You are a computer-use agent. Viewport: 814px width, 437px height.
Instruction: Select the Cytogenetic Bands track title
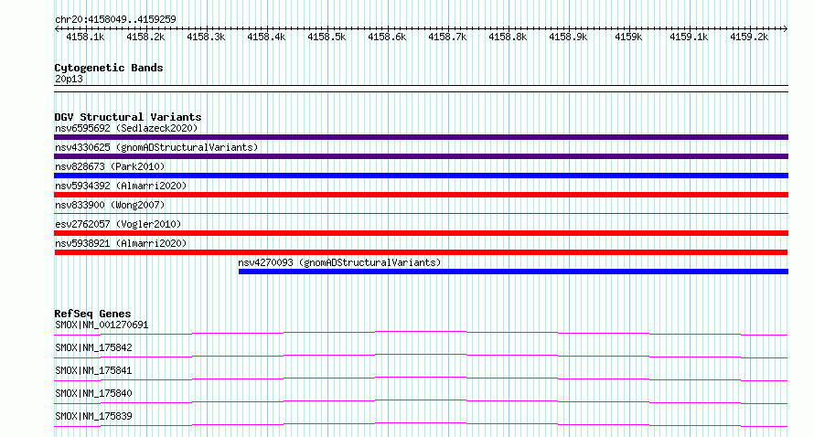coord(109,68)
